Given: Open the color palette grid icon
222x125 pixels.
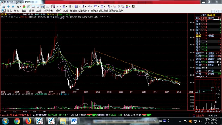Looking at the screenshot, I should coord(127,7).
